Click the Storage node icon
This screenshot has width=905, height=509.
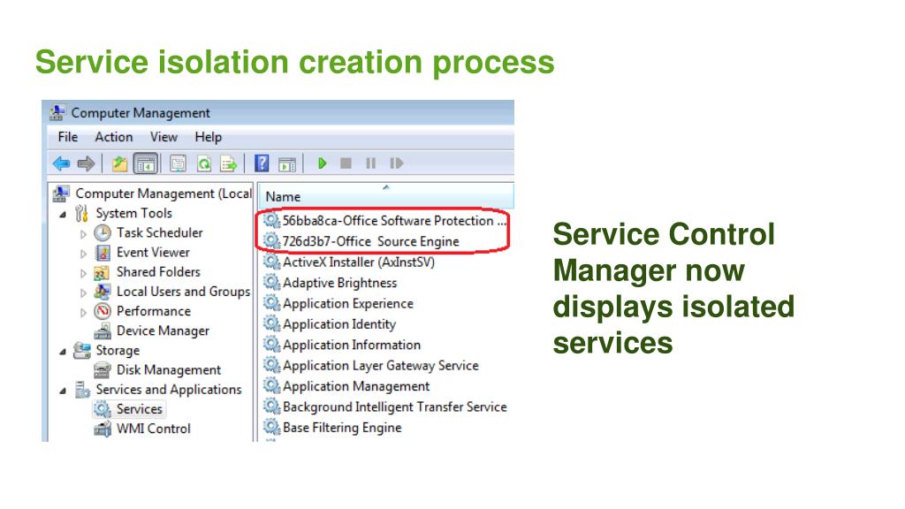82,350
